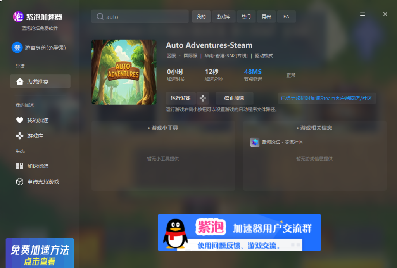The width and height of the screenshot is (397, 268).
Task: Open 游客身份(免登录) guest login
Action: pyautogui.click(x=45, y=48)
